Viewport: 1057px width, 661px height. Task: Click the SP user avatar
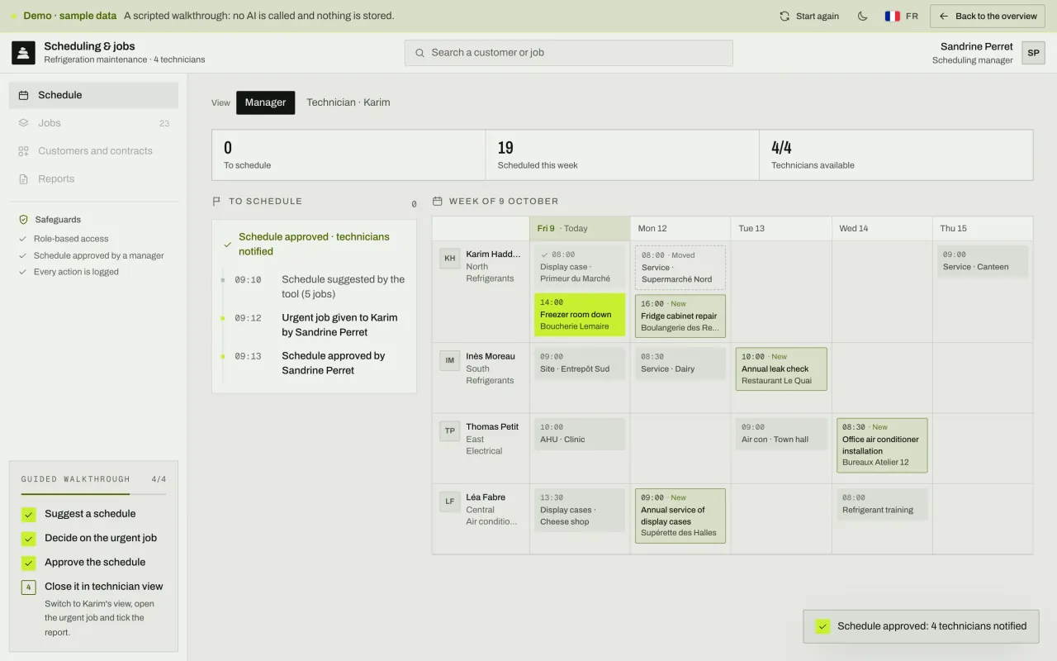tap(1033, 53)
